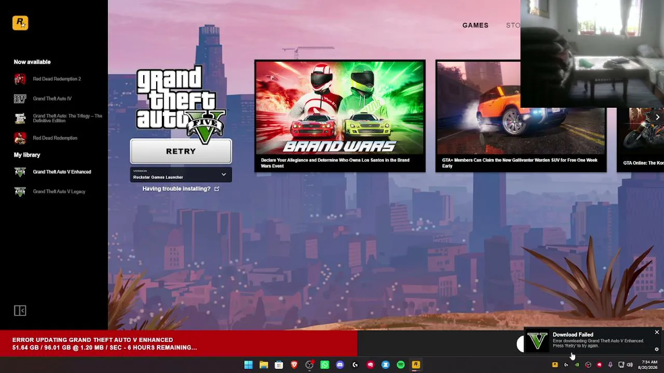The width and height of the screenshot is (664, 373).
Task: Select 'Grand Theft Auto V Legacy' in My library
Action: pyautogui.click(x=59, y=192)
